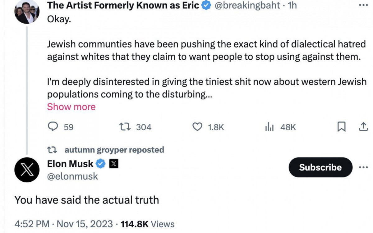The image size is (373, 233).
Task: Open the 4:52 PM Nov 15, 2023 timestamp
Action: [63, 224]
